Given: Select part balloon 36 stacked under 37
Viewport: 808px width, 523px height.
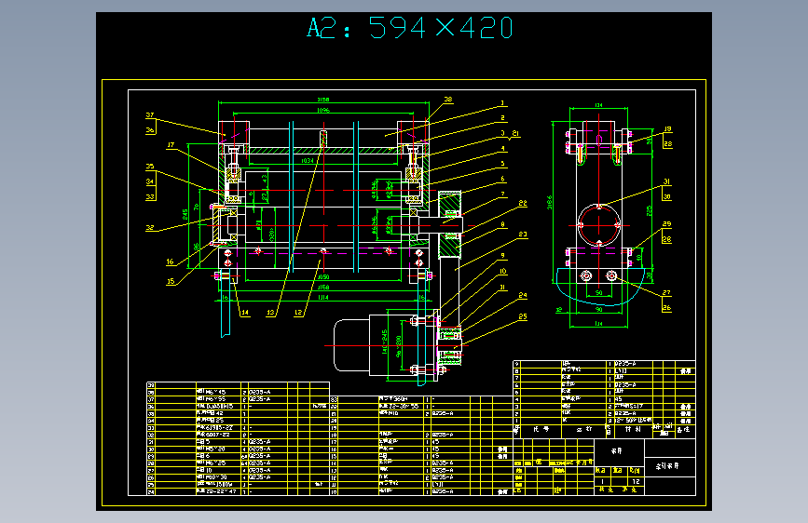Looking at the screenshot, I should [150, 130].
